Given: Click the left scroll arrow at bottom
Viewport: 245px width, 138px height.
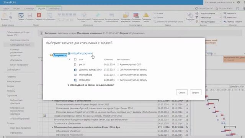Looking at the screenshot, I should tap(3, 137).
